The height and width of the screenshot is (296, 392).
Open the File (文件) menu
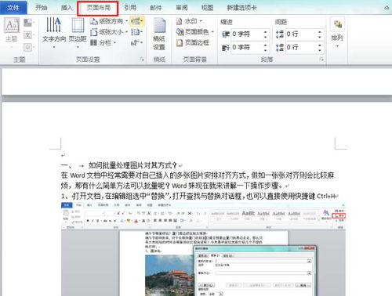13,8
